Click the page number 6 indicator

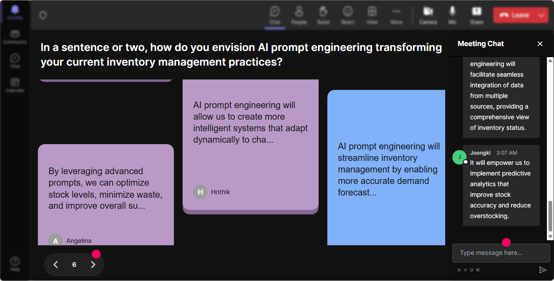point(74,265)
